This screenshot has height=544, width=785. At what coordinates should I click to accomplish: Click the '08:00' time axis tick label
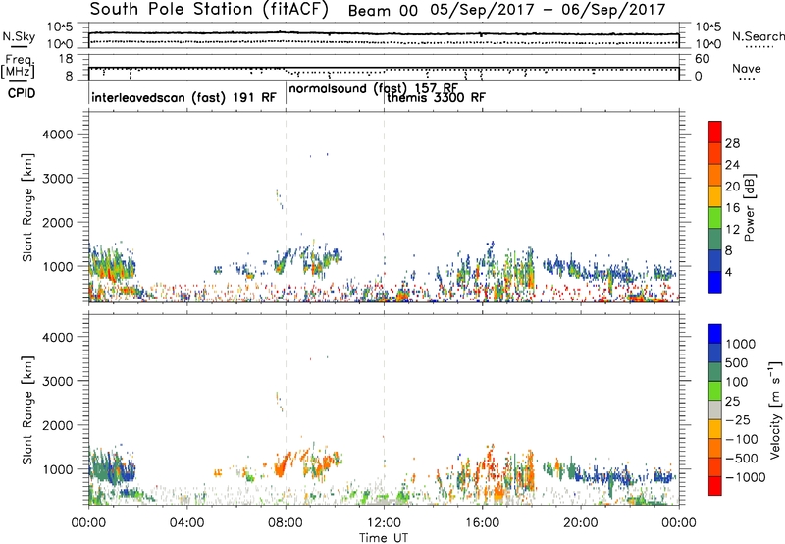[x=286, y=523]
